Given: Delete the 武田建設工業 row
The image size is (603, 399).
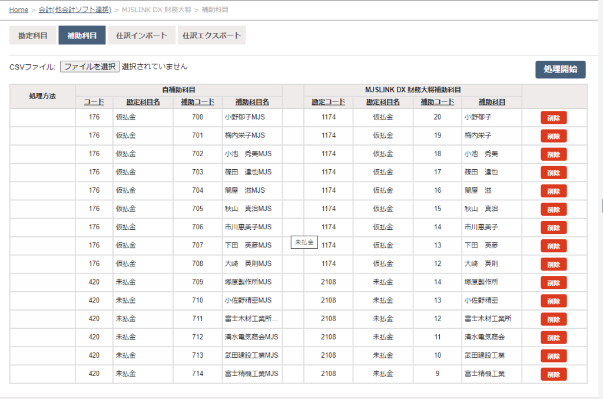Looking at the screenshot, I should [554, 356].
